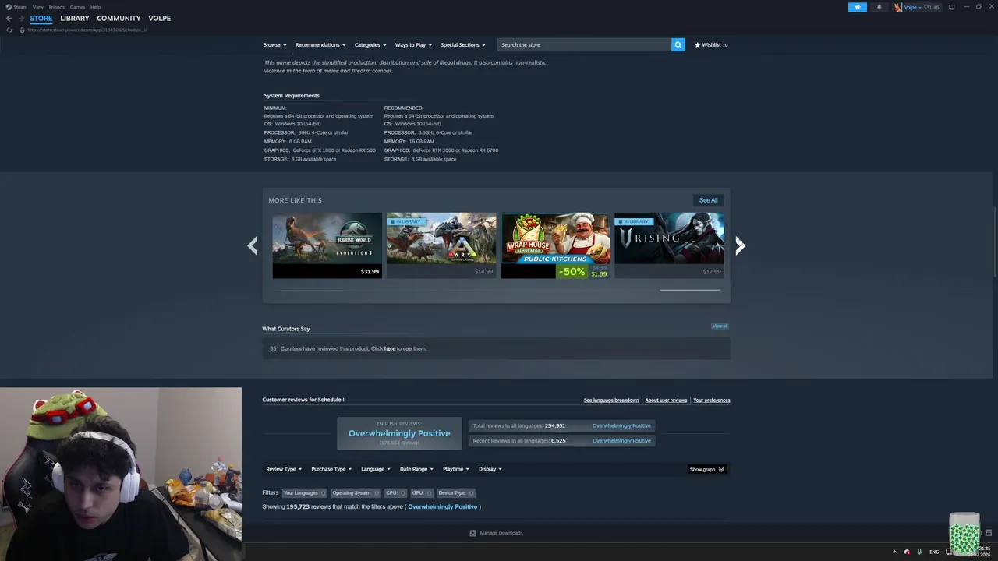Open the Review Type filter dropdown
The height and width of the screenshot is (561, 998).
(x=284, y=469)
